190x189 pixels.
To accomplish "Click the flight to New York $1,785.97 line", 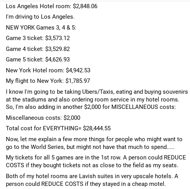I will [x=48, y=81].
